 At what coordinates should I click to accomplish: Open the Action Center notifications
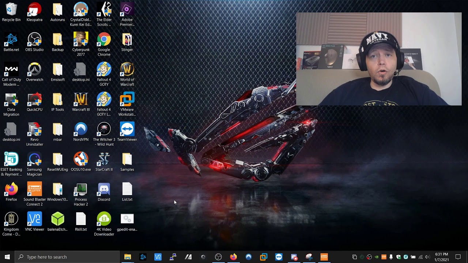[x=458, y=257]
